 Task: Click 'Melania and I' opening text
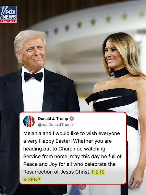[39, 133]
